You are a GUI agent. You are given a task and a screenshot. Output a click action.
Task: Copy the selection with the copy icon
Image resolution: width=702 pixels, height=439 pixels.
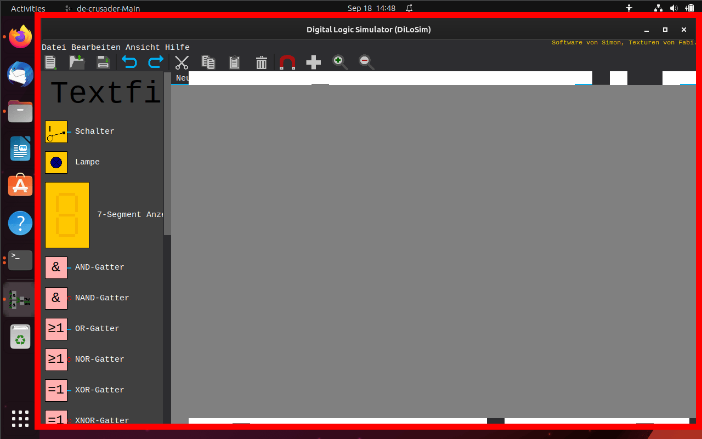click(x=208, y=62)
